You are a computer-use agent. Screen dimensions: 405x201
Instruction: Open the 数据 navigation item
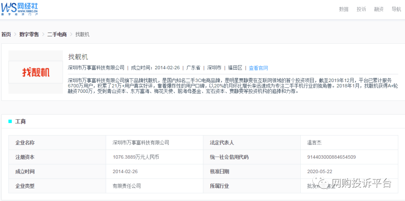click(344, 9)
